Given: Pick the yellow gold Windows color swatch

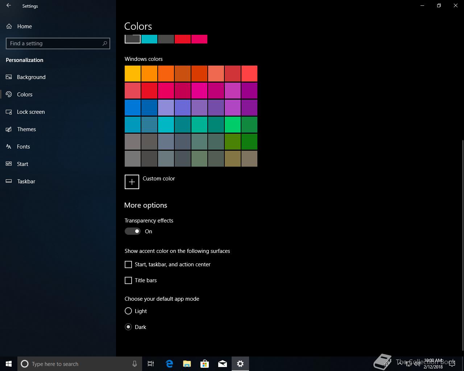Looking at the screenshot, I should 133,74.
